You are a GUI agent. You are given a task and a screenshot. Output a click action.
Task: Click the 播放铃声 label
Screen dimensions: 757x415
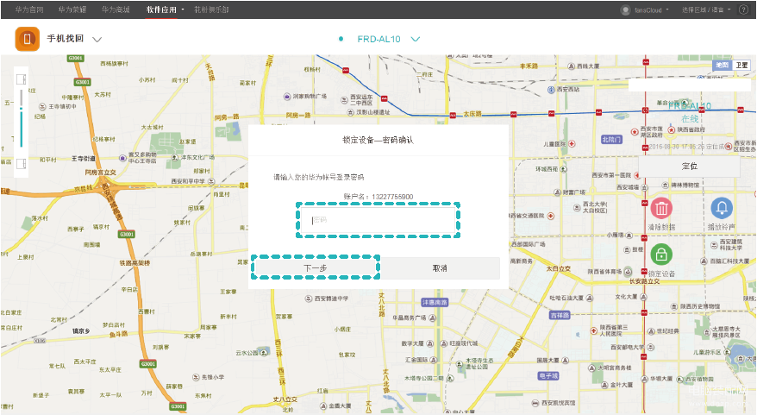click(x=722, y=227)
